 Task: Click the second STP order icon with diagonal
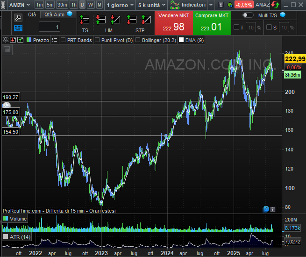(146, 20)
